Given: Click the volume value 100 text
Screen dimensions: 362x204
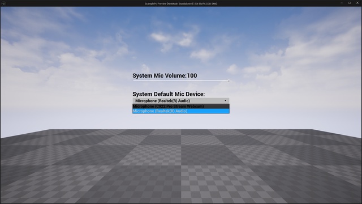Looking at the screenshot, I should click(x=192, y=75).
